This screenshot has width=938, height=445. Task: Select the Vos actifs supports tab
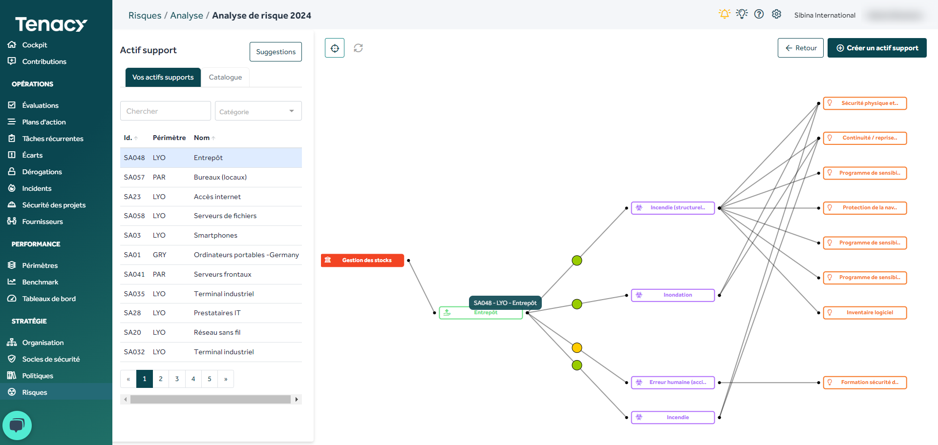click(x=163, y=77)
